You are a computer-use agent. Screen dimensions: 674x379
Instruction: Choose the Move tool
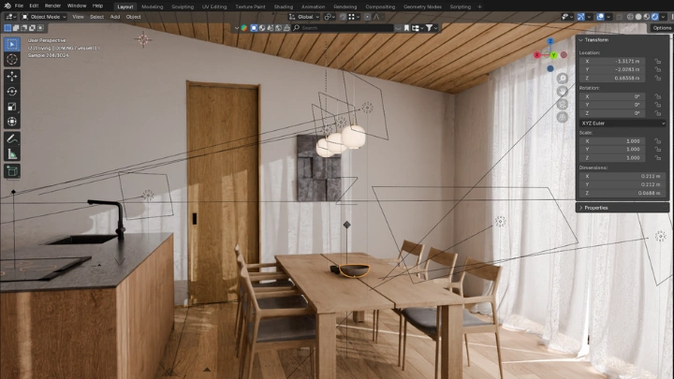coord(12,76)
